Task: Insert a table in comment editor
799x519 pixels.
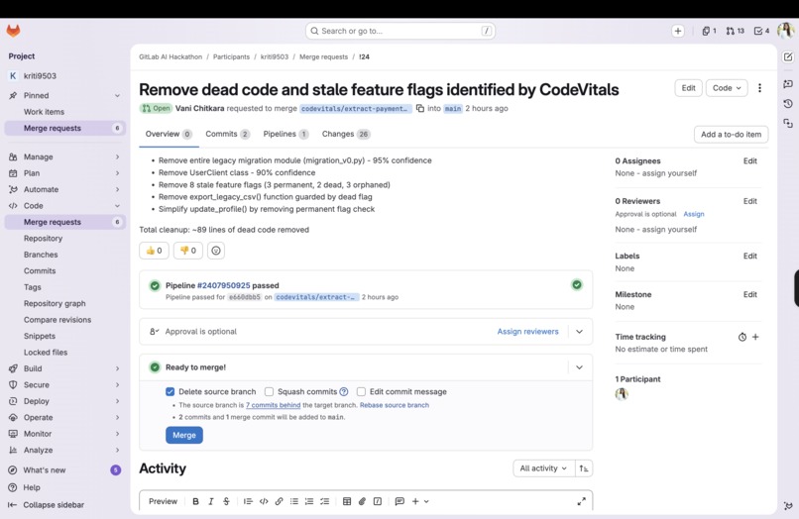Action: [347, 502]
